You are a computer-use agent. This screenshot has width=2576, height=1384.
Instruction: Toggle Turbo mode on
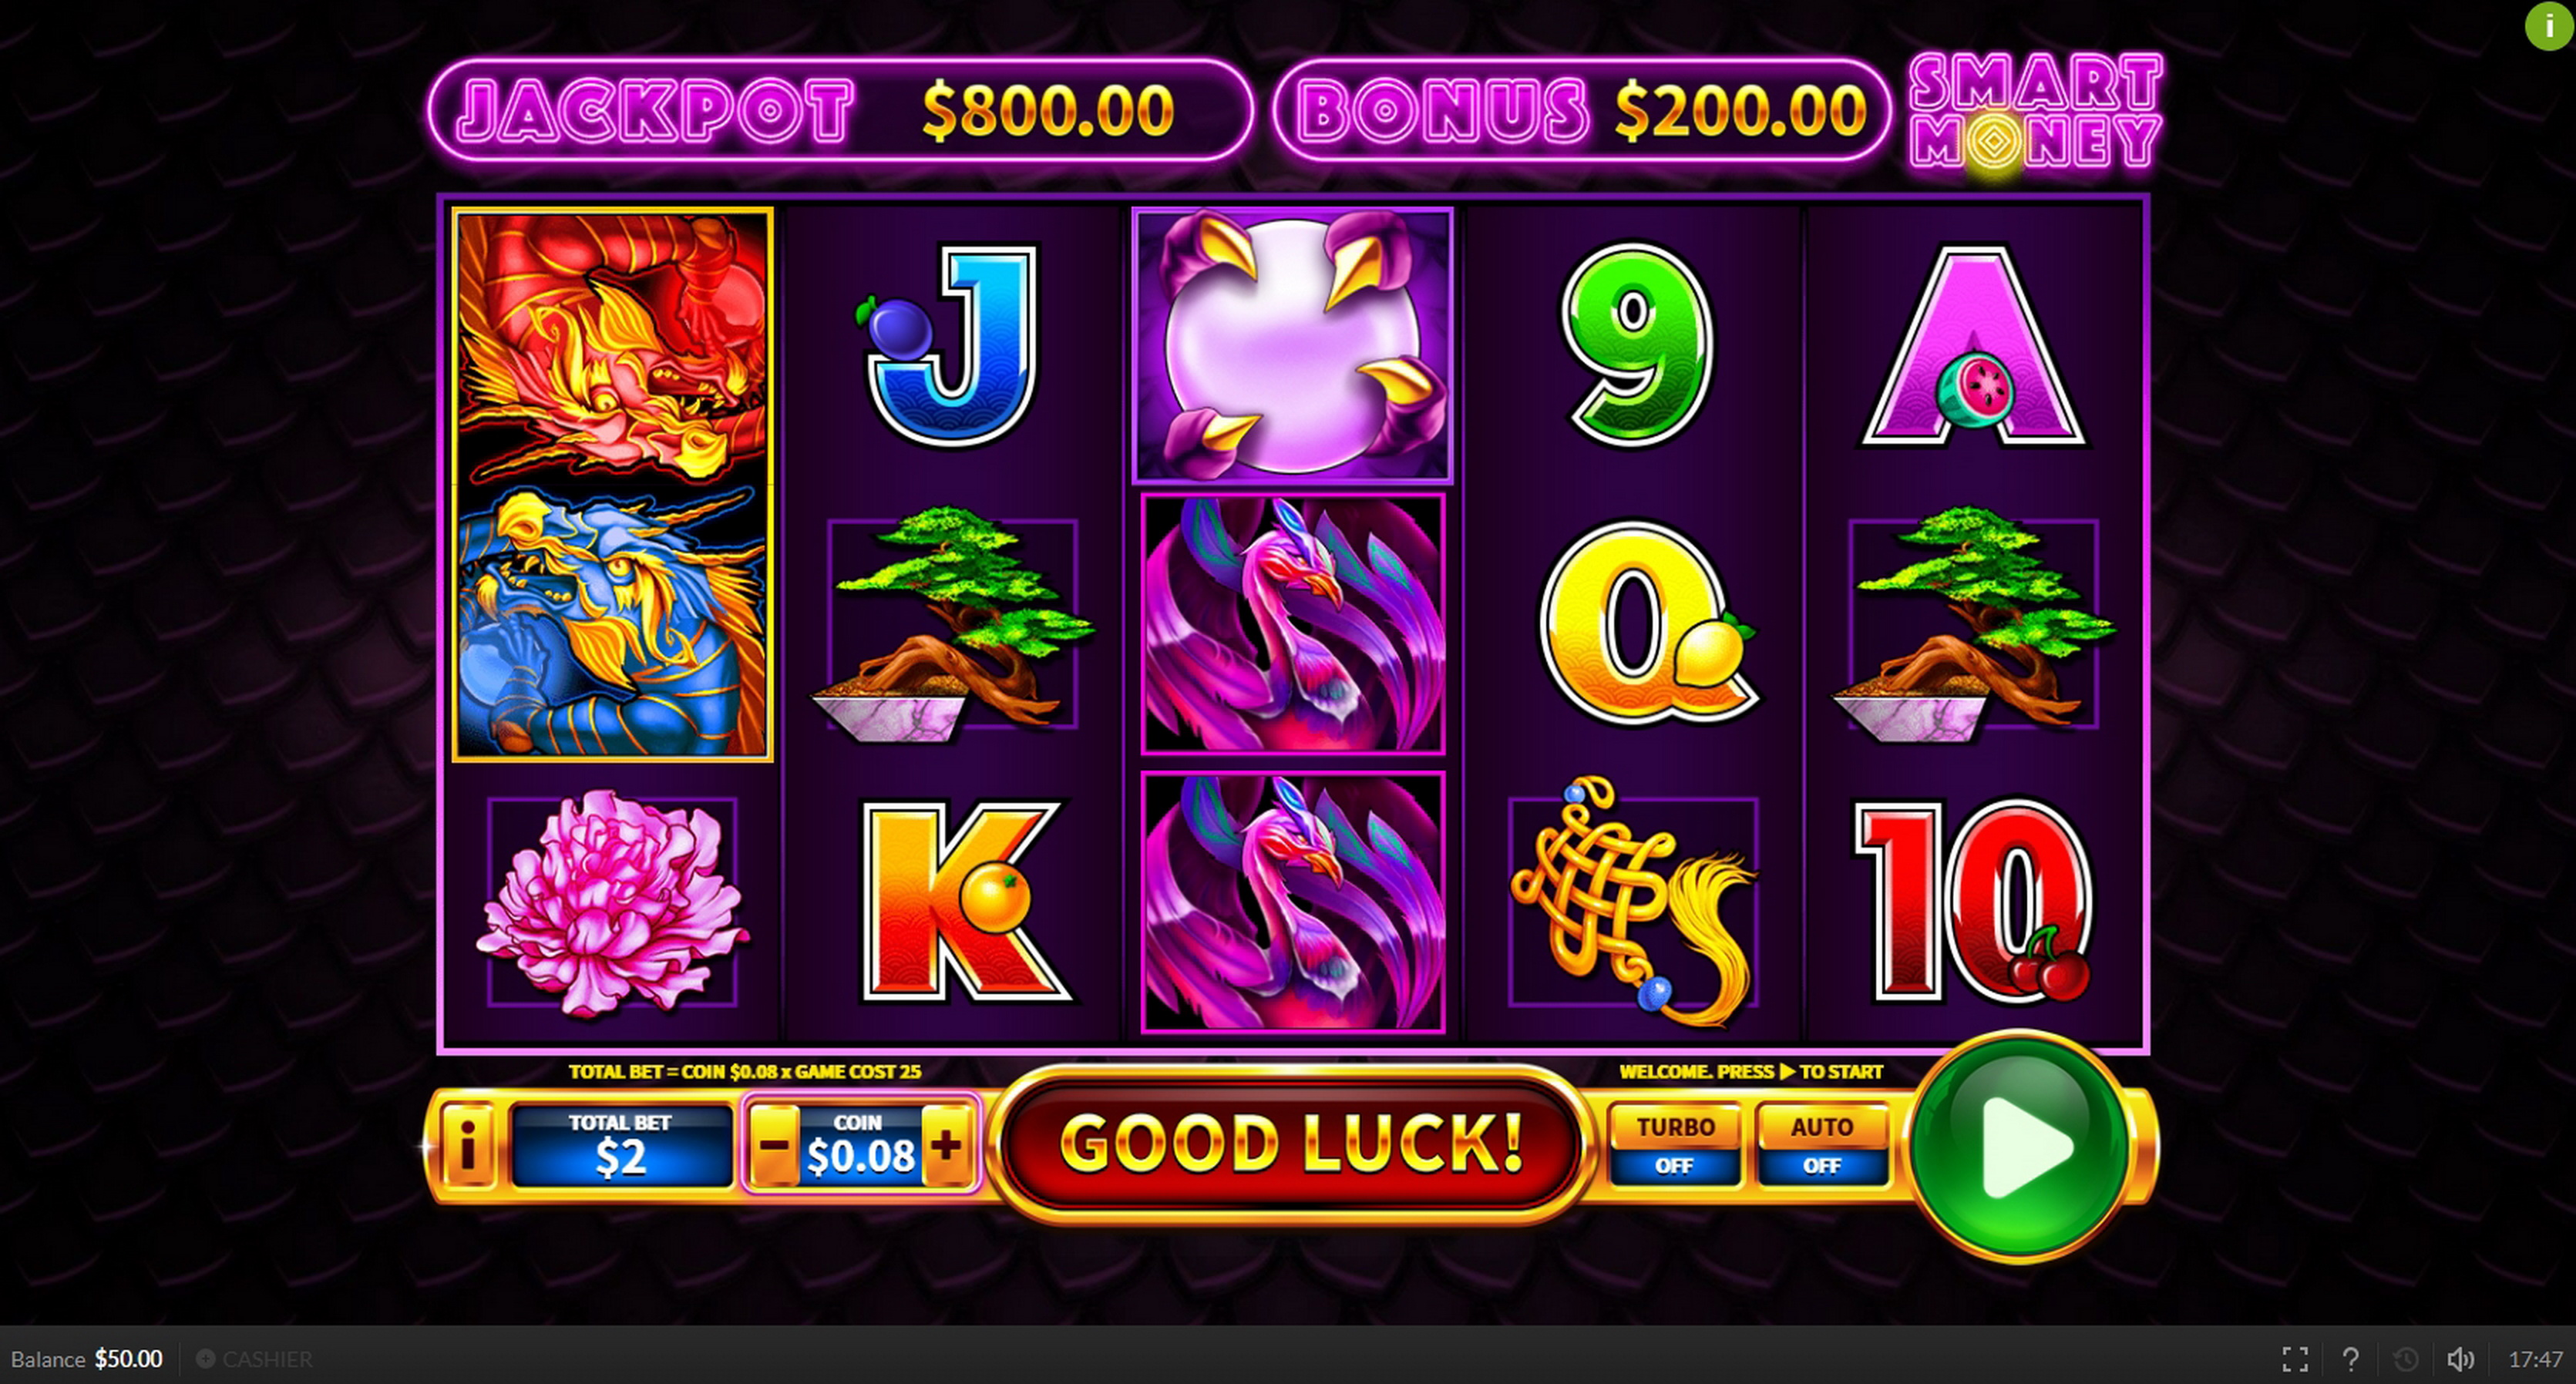point(1674,1146)
